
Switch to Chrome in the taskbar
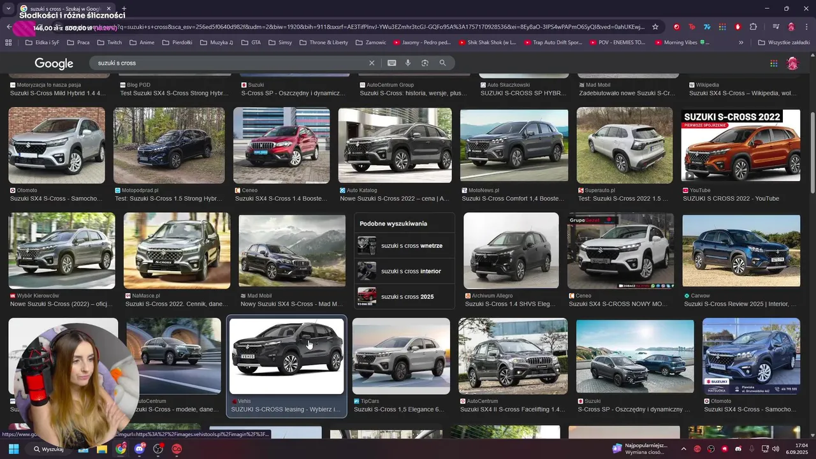click(x=120, y=449)
